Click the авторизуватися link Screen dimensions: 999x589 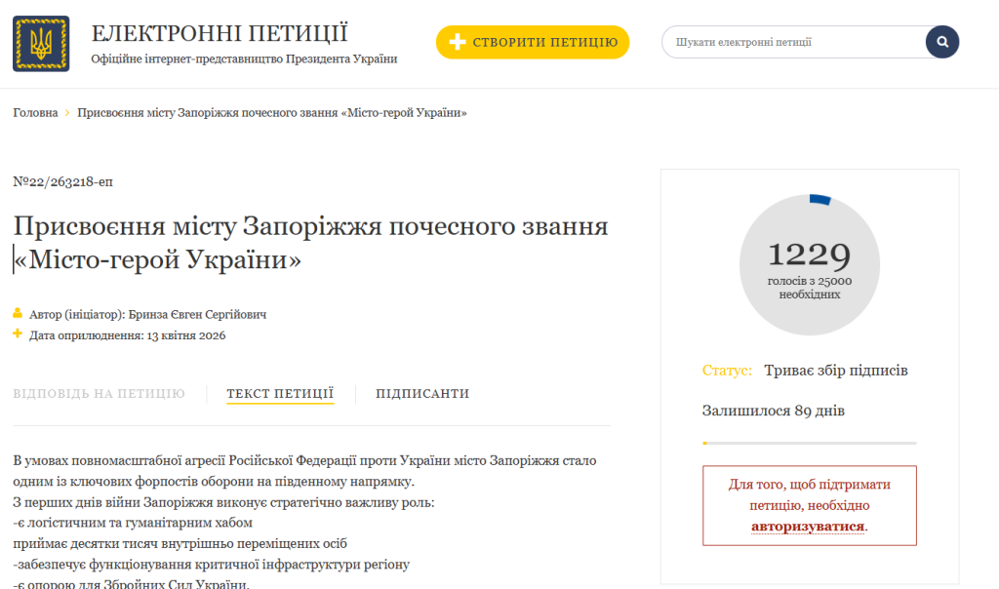click(808, 527)
